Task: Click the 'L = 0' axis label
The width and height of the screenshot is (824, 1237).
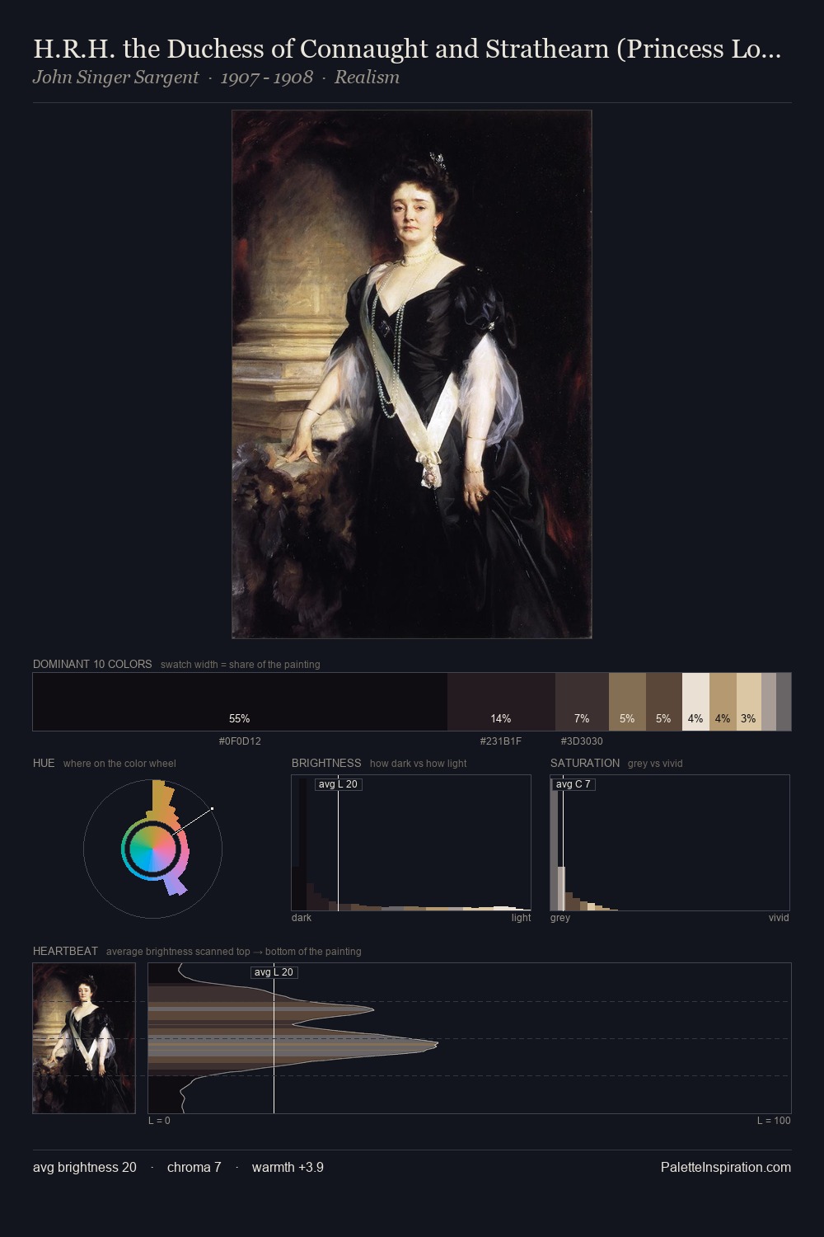Action: tap(159, 1121)
